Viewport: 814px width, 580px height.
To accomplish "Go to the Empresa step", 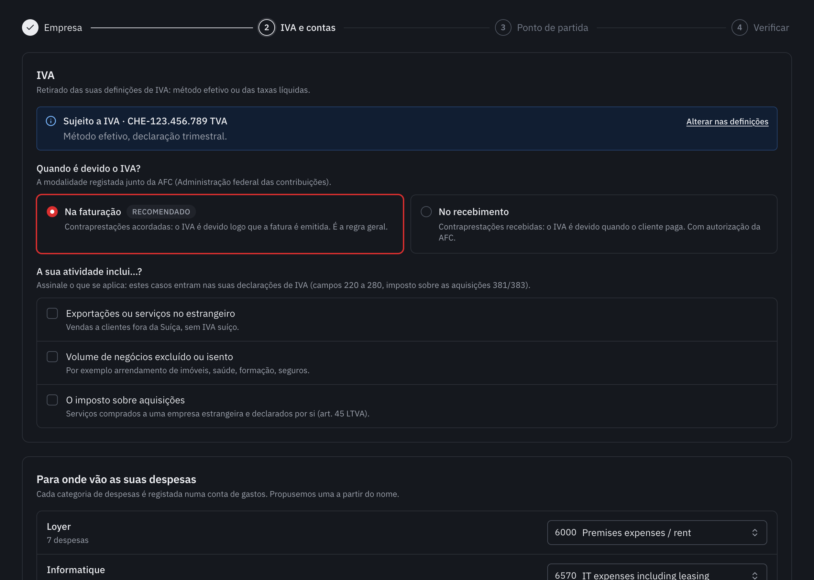I will pyautogui.click(x=63, y=27).
